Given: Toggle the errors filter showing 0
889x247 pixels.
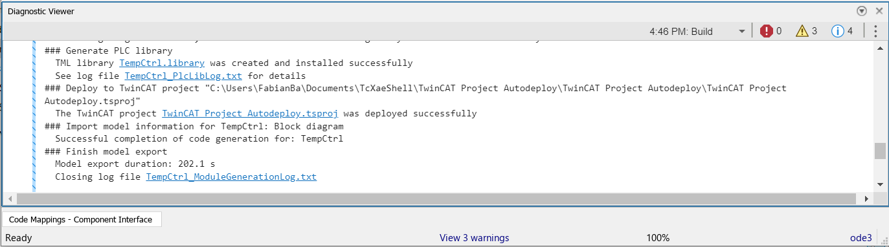Looking at the screenshot, I should [x=771, y=31].
